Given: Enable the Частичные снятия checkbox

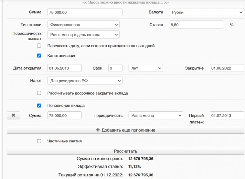Looking at the screenshot, I should 39,141.
